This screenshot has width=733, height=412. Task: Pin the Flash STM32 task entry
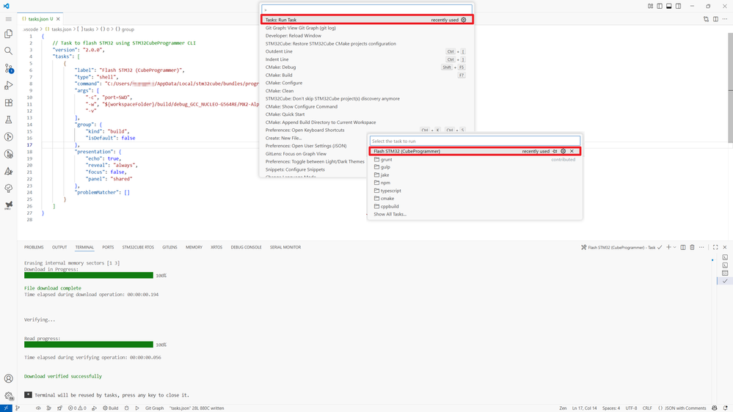point(555,151)
